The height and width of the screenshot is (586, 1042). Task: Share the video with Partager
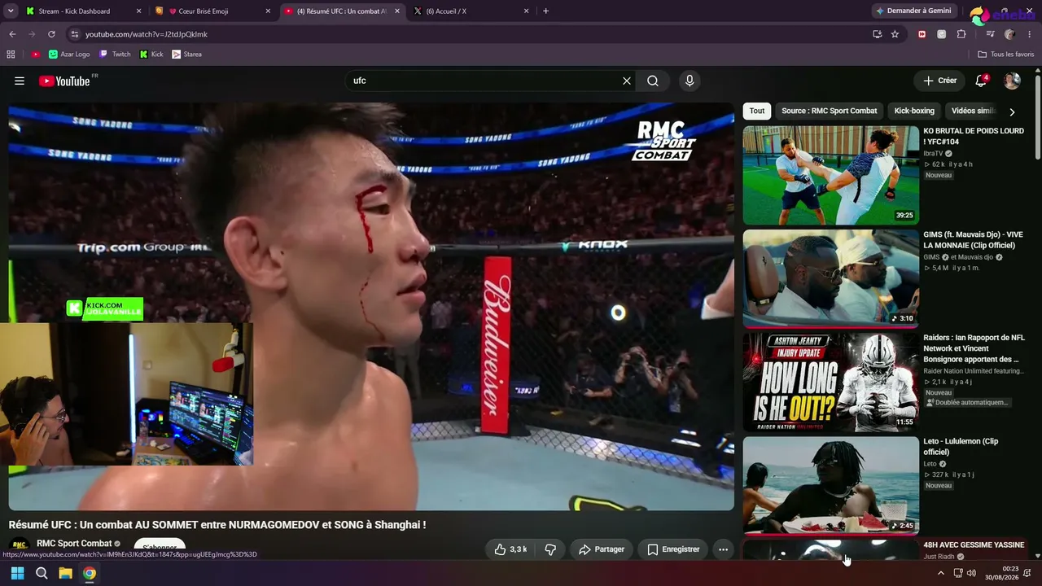(x=602, y=549)
